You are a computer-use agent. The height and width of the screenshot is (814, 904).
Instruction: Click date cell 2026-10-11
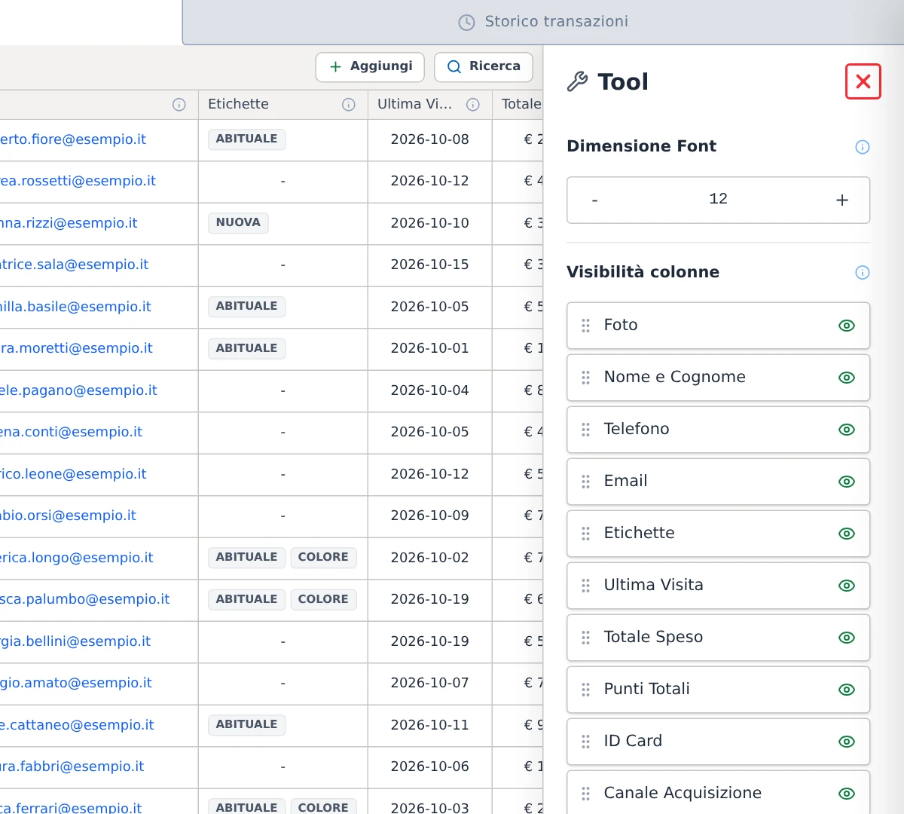pos(429,725)
